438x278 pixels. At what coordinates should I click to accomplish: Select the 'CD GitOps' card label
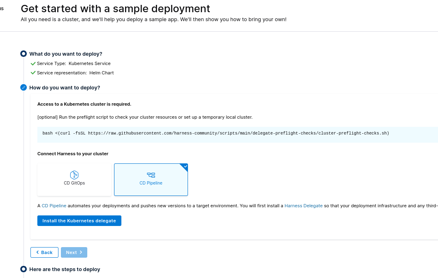click(x=74, y=183)
